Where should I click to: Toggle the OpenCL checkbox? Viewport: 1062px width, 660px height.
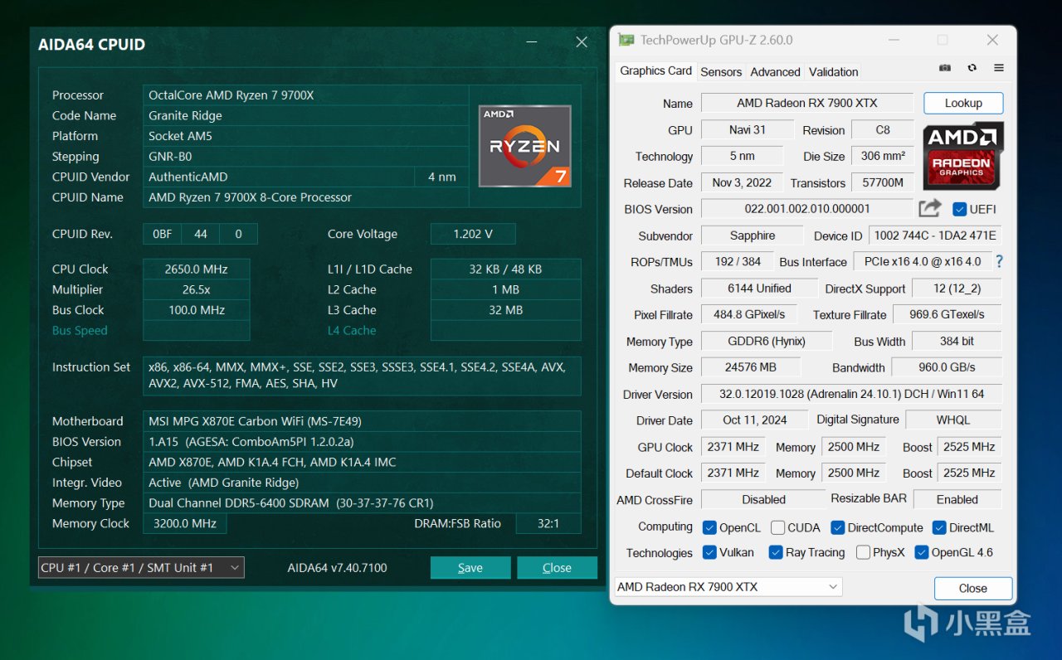click(x=709, y=527)
